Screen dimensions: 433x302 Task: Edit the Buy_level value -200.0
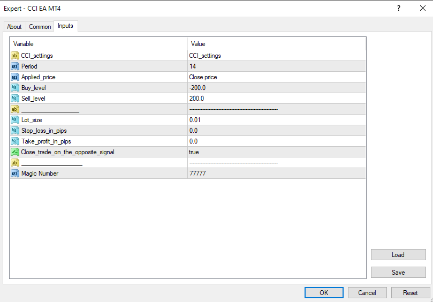[276, 88]
